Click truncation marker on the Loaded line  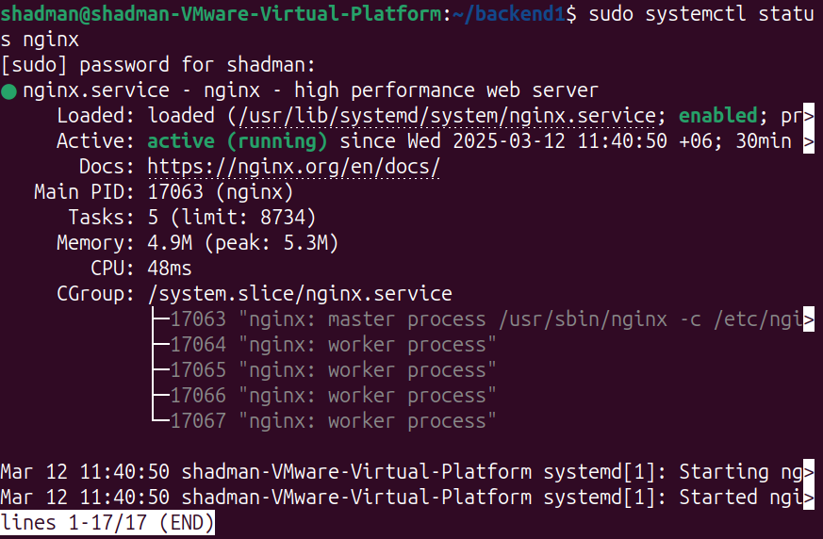pos(809,116)
